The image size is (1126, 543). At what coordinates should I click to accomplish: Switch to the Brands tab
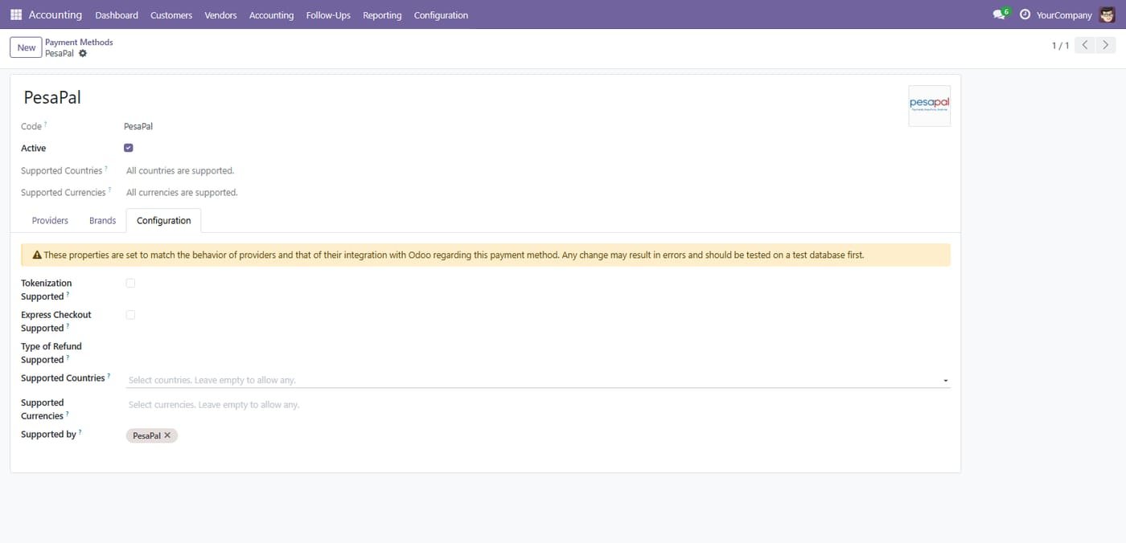[103, 220]
